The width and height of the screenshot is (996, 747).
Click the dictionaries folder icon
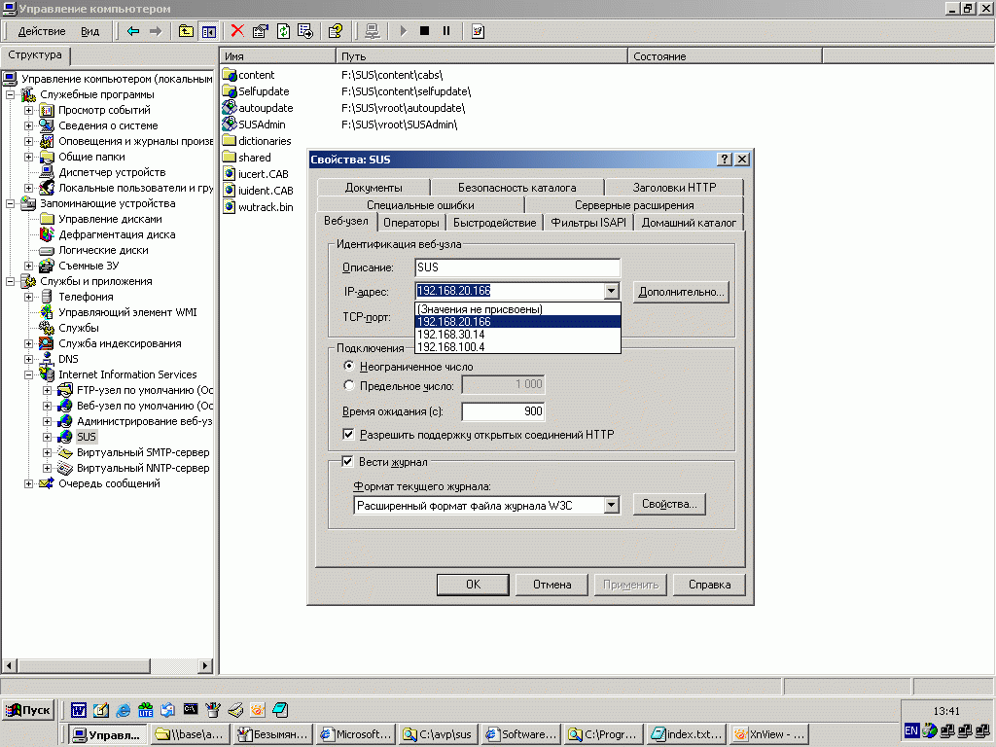point(230,141)
